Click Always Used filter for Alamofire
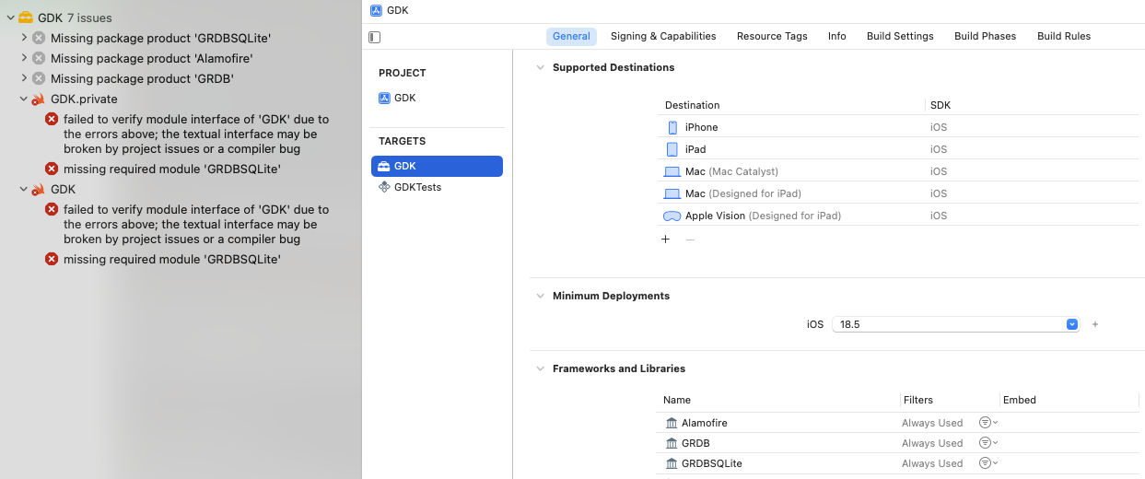 932,423
